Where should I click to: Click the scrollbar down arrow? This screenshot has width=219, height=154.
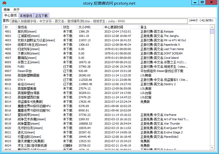(212, 148)
